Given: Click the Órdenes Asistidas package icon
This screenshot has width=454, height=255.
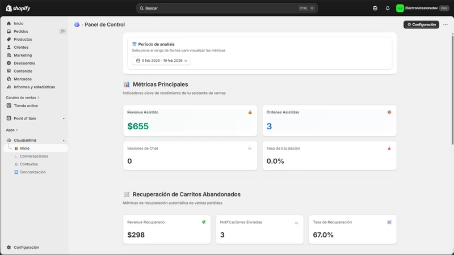Looking at the screenshot, I should coord(389,112).
